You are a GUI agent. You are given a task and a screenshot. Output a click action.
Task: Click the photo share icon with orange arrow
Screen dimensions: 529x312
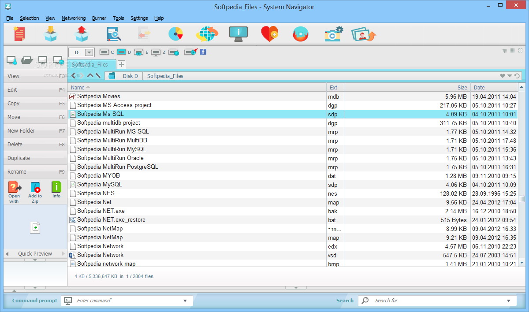(363, 34)
